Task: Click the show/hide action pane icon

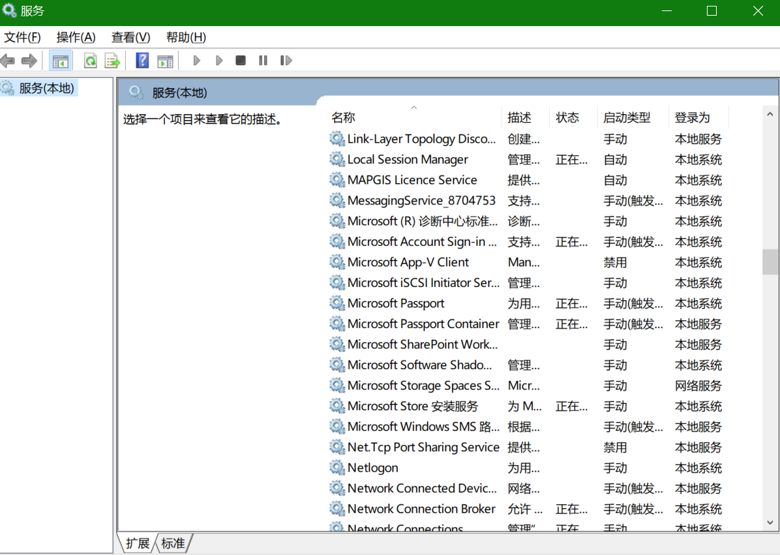Action: tap(165, 61)
